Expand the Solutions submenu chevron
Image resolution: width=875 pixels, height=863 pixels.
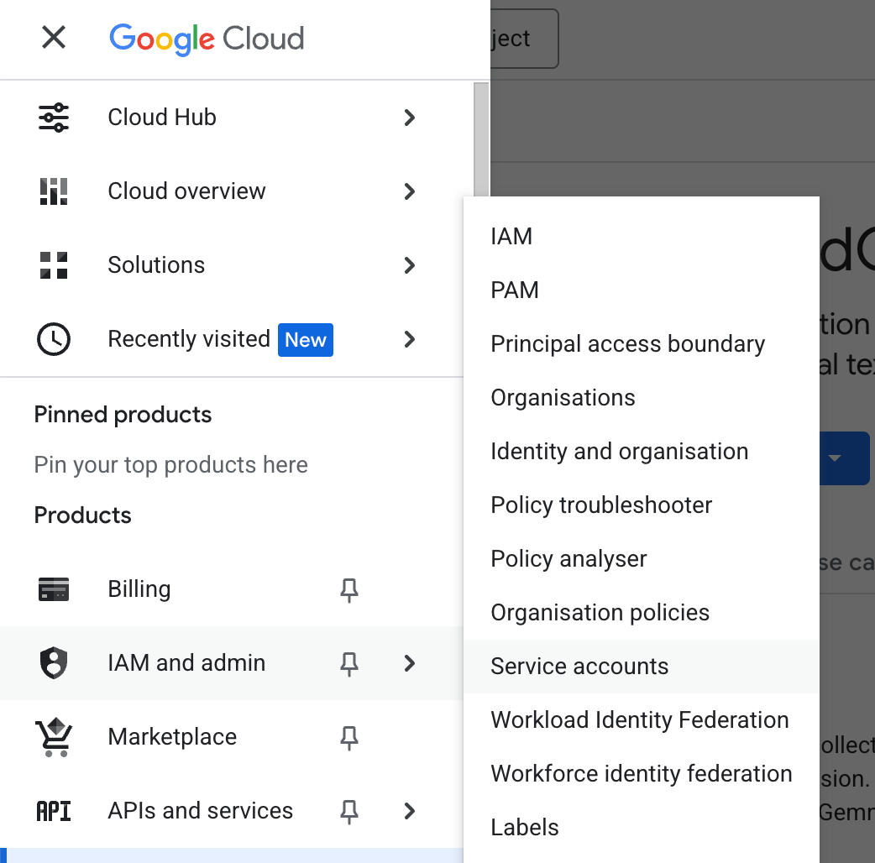pyautogui.click(x=410, y=265)
